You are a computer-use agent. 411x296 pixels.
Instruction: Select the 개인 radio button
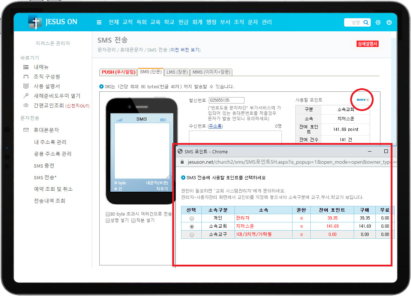tap(192, 218)
